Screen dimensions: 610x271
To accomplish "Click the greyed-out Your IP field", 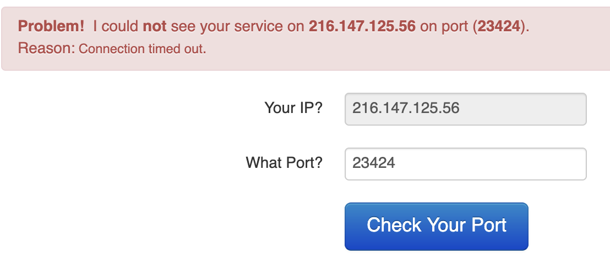I will tap(465, 109).
